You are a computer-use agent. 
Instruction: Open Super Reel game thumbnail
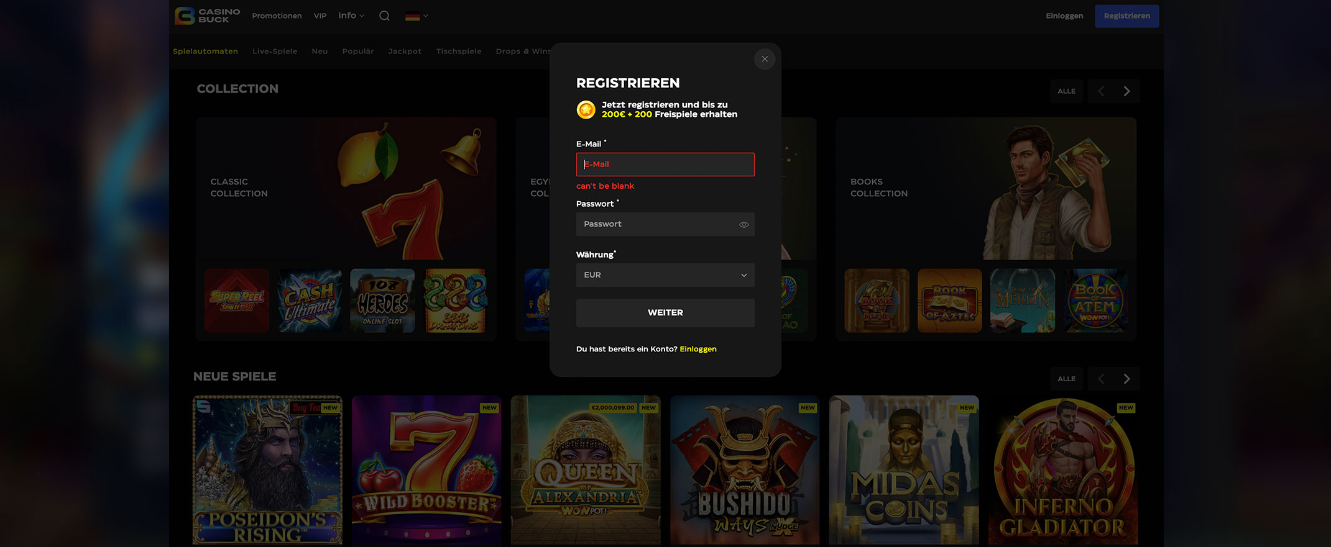pos(237,301)
